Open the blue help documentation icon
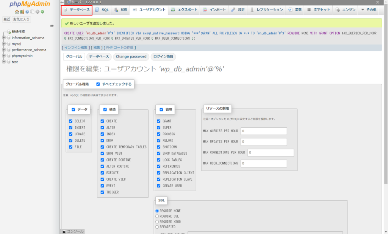This screenshot has width=388, height=234. [x=27, y=12]
